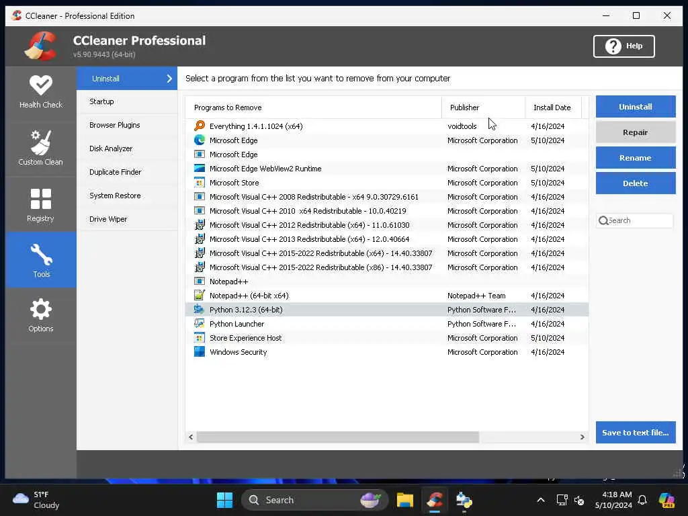Screen dimensions: 688x516
Task: Open the clock showing 4:18 AM
Action: coord(613,500)
